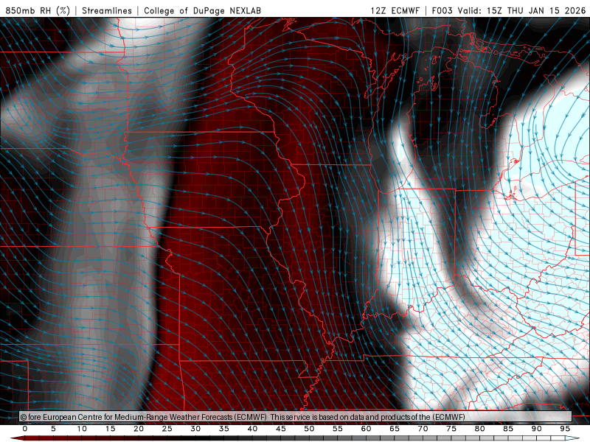This screenshot has height=442, width=590.
Task: Click the '10' colorbar scale label
Action: point(82,429)
